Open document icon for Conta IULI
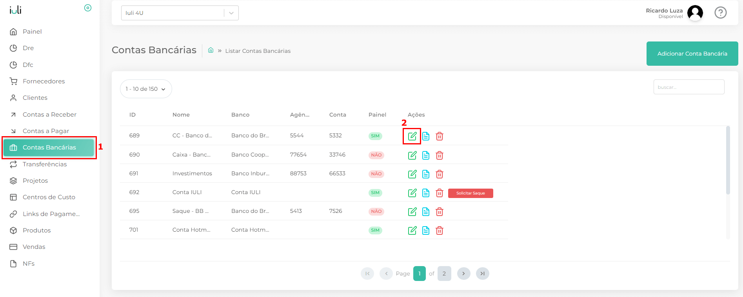Image resolution: width=743 pixels, height=297 pixels. [x=426, y=193]
